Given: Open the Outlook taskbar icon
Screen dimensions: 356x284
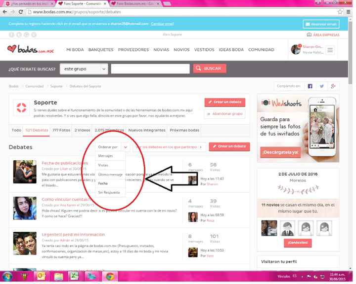Looking at the screenshot, I should [x=41, y=277].
